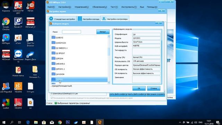This screenshot has height=125, width=222.
Task: Open the HDSet desktop shortcut
Action: pyautogui.click(x=31, y=7)
